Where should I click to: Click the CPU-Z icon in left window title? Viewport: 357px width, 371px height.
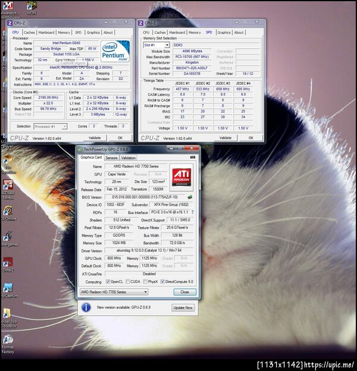click(x=10, y=23)
